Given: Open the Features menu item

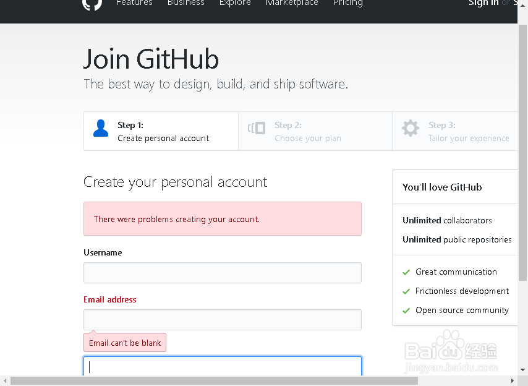Looking at the screenshot, I should point(134,3).
